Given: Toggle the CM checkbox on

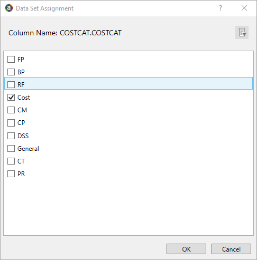Looking at the screenshot, I should tap(11, 110).
